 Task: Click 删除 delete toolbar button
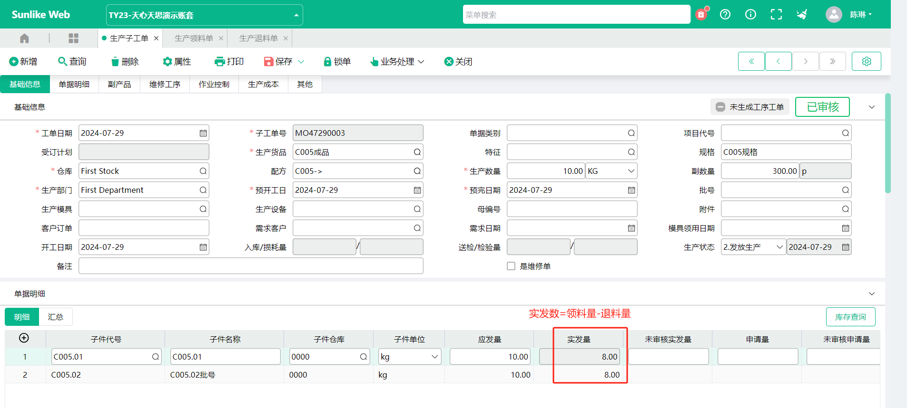[x=125, y=61]
